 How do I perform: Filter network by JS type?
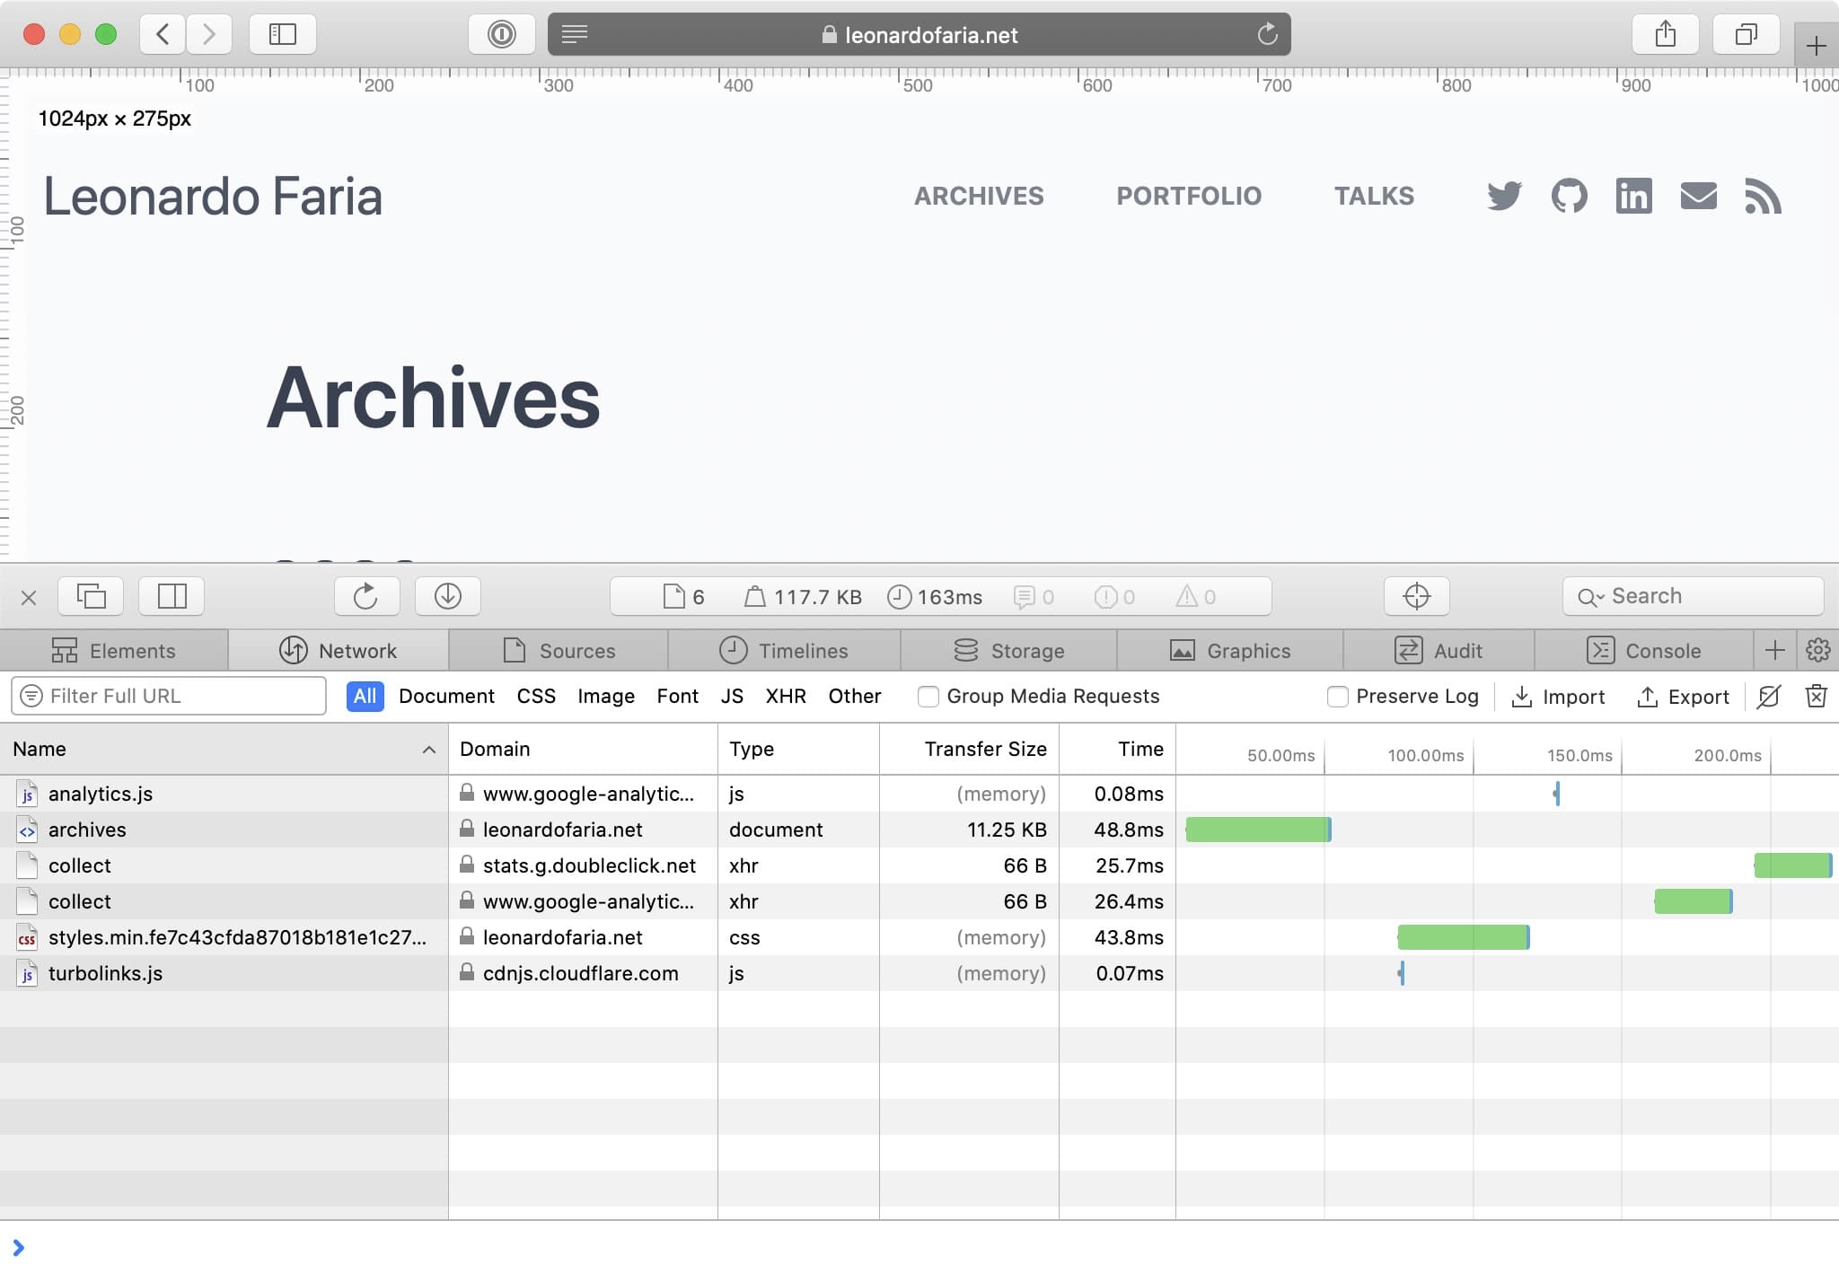pos(732,697)
